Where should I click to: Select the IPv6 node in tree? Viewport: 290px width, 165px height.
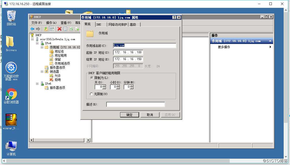click(x=48, y=84)
